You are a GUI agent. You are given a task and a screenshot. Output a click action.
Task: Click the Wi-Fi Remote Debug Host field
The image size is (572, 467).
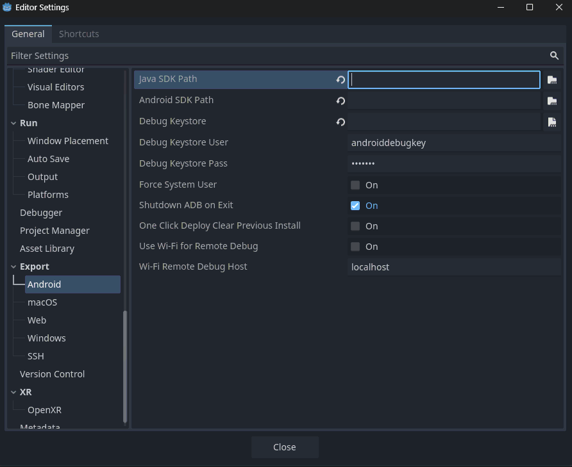coord(449,266)
